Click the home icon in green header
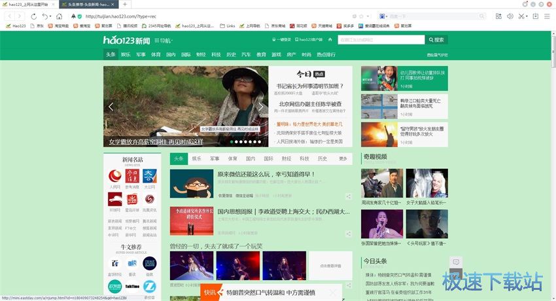556x301 pixels. coord(330,40)
